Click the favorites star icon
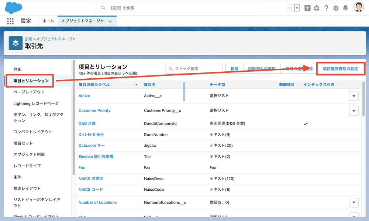Viewport: 369px width, 221px height. [291, 8]
